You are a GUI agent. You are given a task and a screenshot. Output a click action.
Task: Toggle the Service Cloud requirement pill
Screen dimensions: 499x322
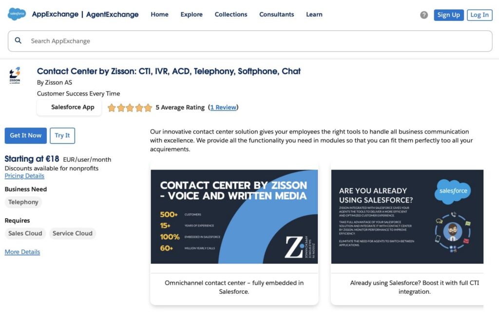(73, 233)
